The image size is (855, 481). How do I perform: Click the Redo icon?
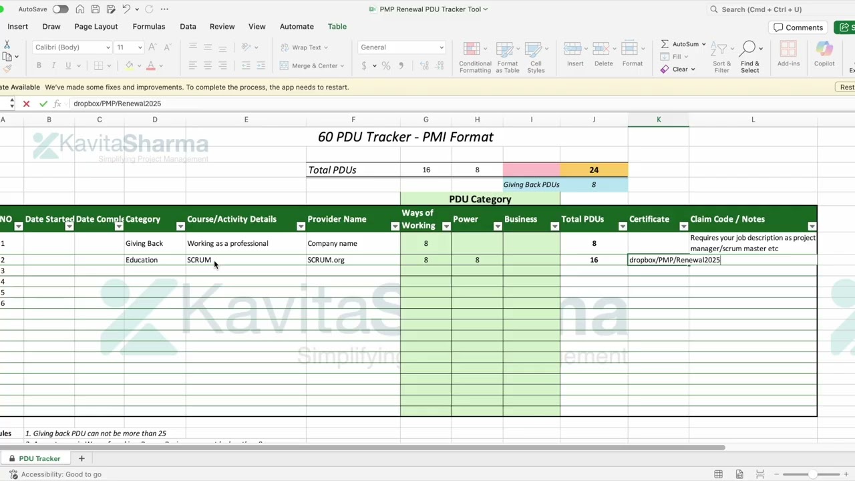(149, 9)
